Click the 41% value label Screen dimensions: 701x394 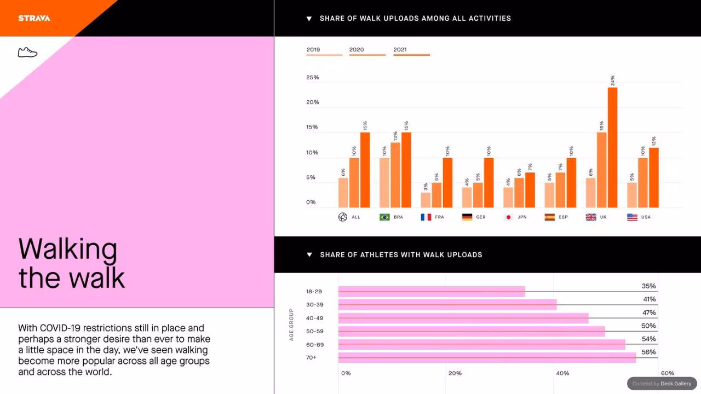coord(650,299)
